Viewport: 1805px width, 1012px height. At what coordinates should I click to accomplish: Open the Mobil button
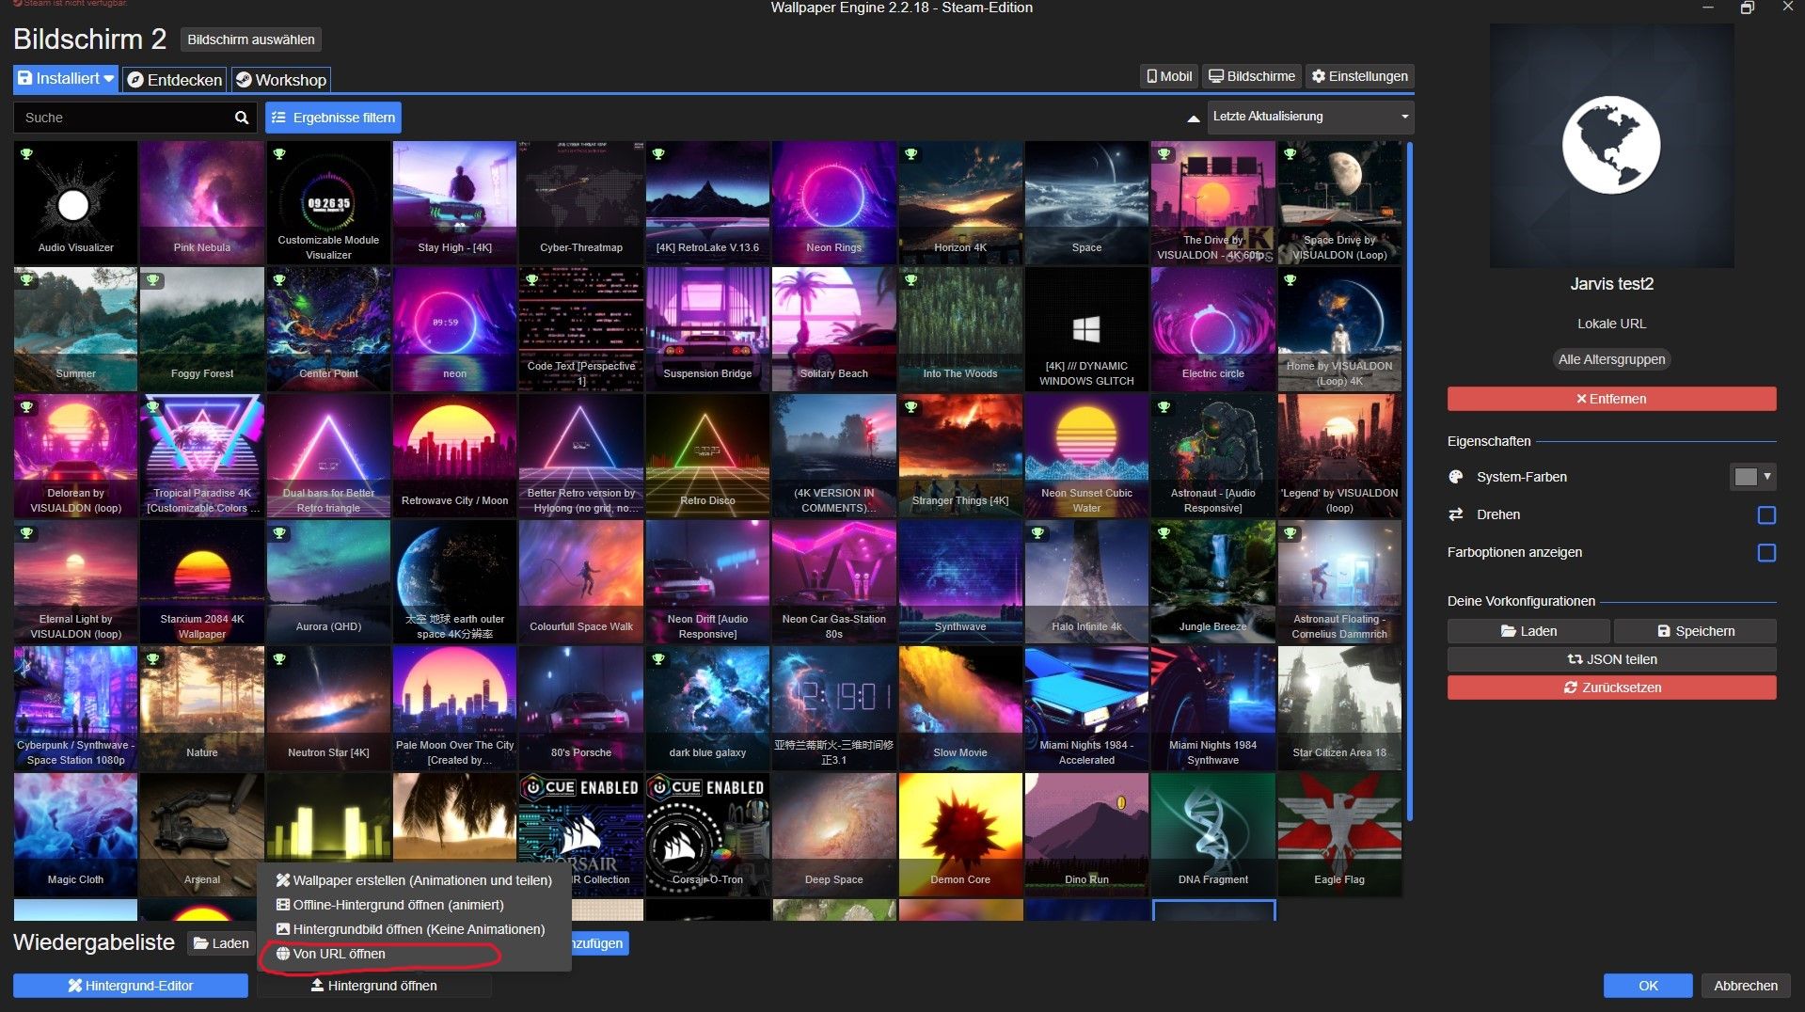1168,76
